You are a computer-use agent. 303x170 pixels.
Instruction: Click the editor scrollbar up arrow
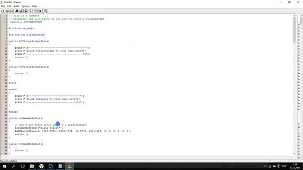294,16
